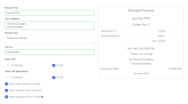Click the Receipt Preview heading
Screen dimensions: 188x104
(x=141, y=11)
